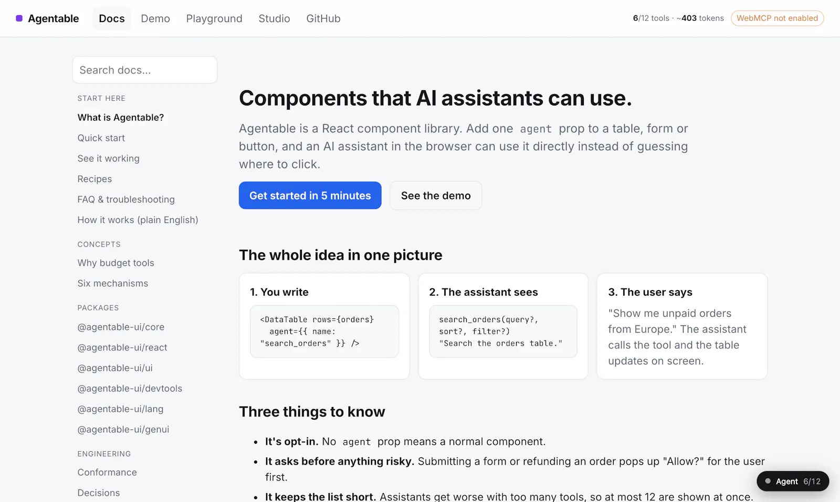Open Why budget tools concept page

point(116,263)
